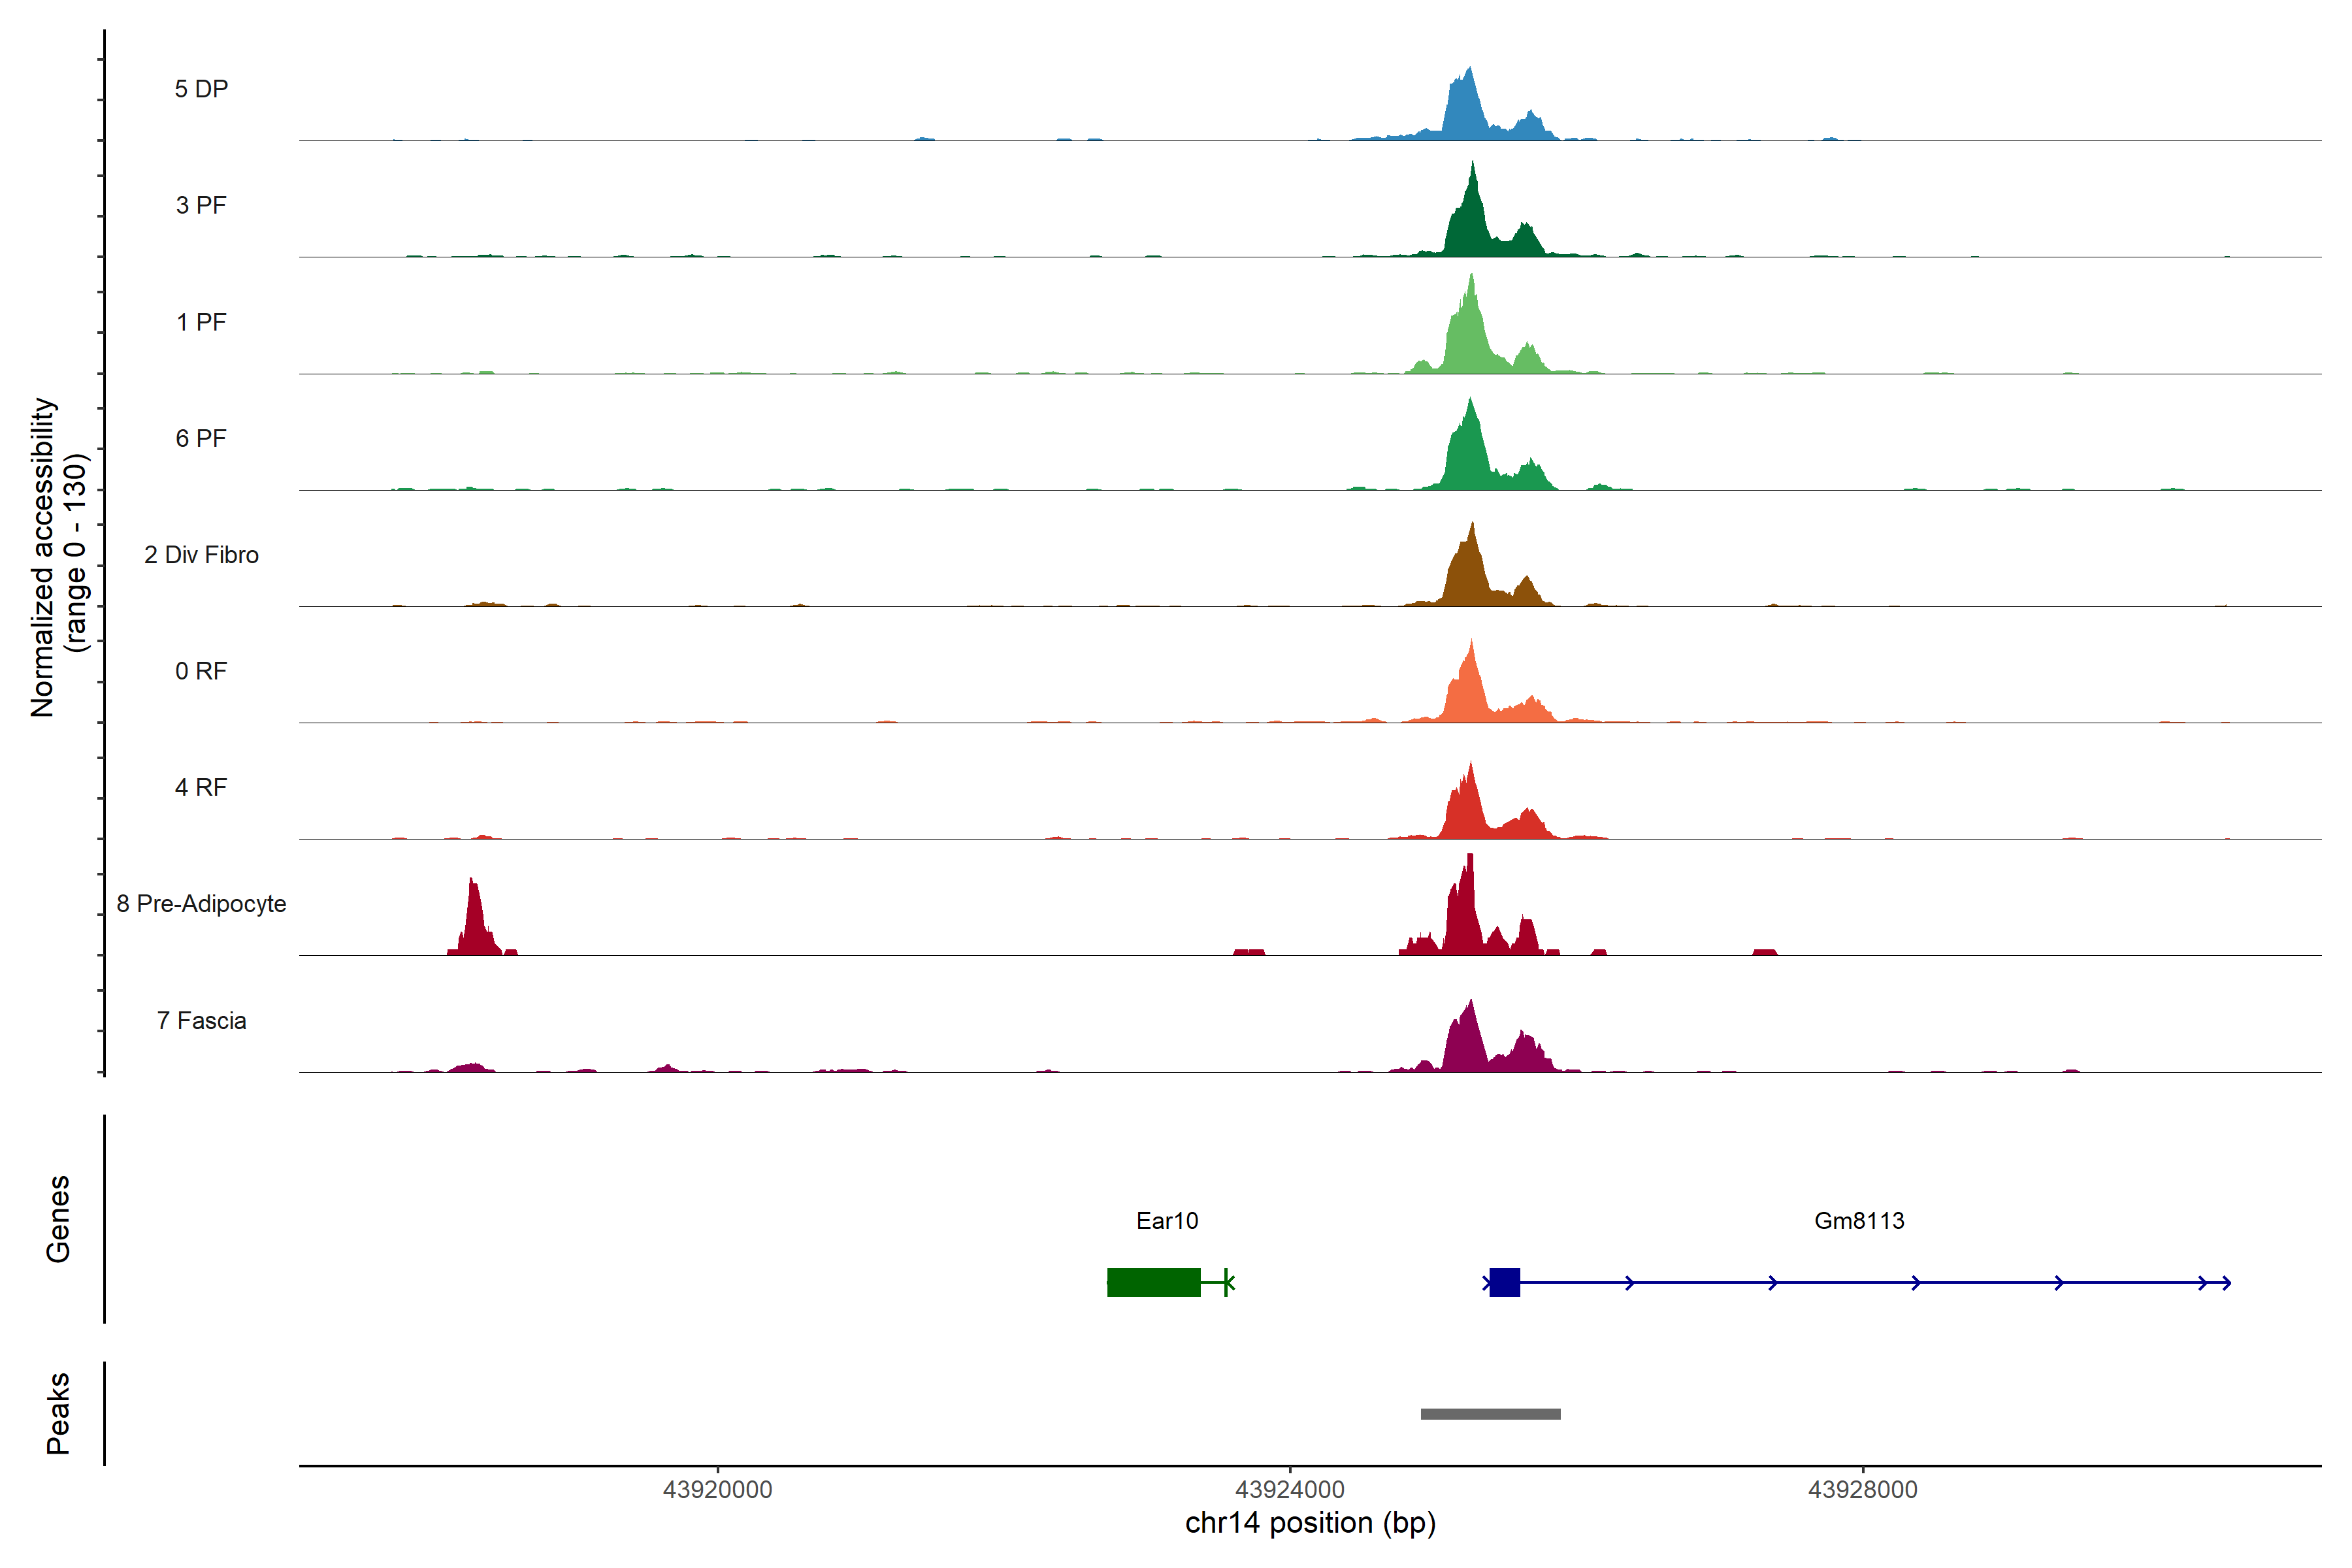2352x1568 pixels.
Task: Click the 43928000 axis tick label
Action: pos(1862,1489)
